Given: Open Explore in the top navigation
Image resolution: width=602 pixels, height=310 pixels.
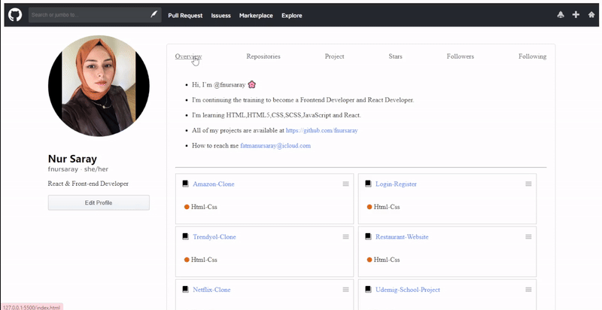Looking at the screenshot, I should tap(292, 15).
